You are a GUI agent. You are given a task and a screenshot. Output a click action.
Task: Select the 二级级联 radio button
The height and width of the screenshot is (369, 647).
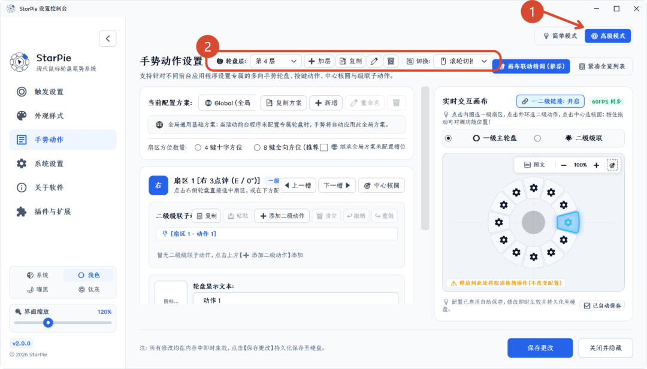tap(537, 138)
